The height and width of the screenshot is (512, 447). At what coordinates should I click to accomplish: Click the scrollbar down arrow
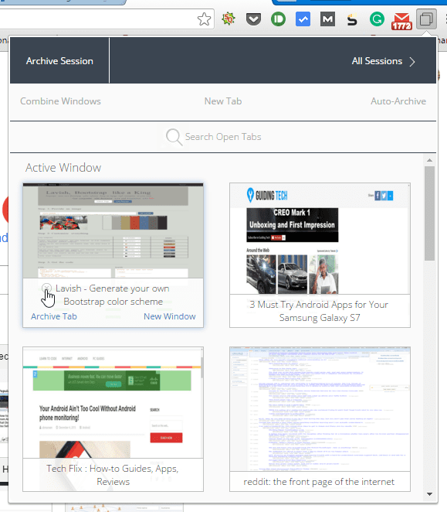coord(429,494)
